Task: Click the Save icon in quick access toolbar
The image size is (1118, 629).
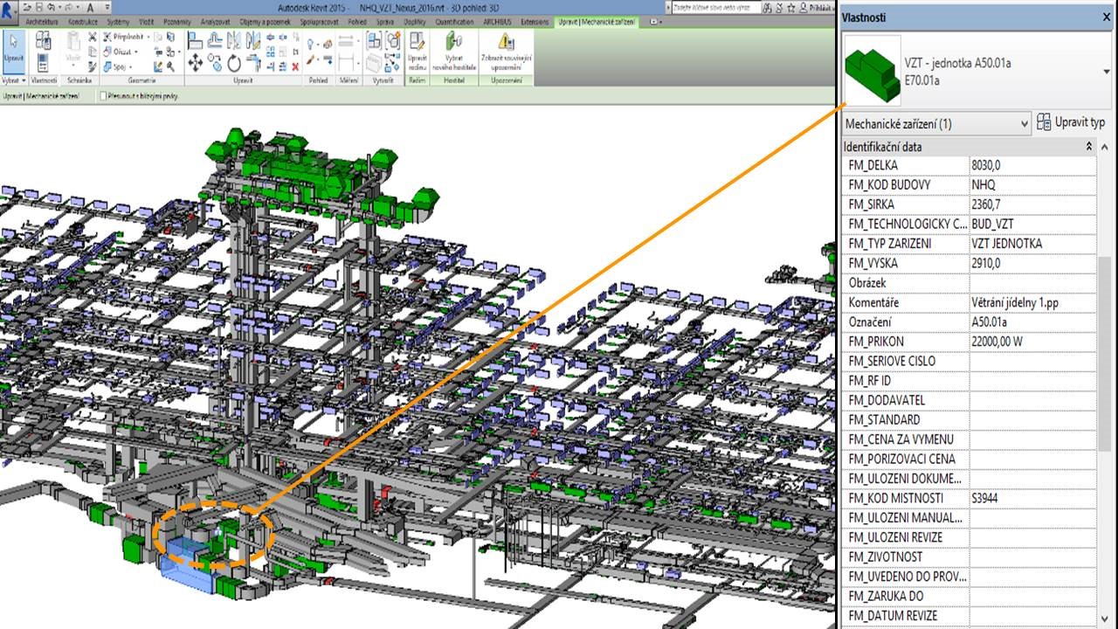Action: [38, 7]
